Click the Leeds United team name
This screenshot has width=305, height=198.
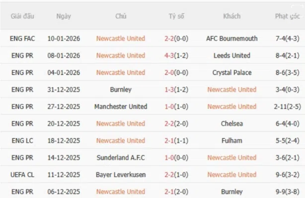[232, 55]
